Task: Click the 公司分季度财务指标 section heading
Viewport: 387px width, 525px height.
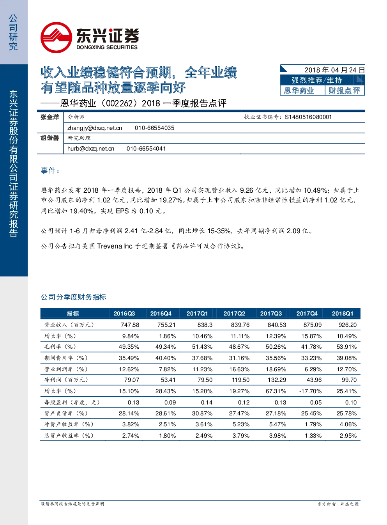Action: click(x=74, y=297)
